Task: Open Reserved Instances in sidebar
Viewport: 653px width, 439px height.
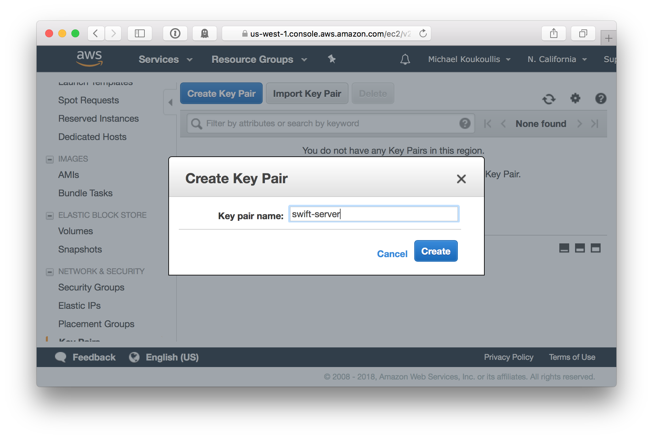Action: (x=98, y=118)
